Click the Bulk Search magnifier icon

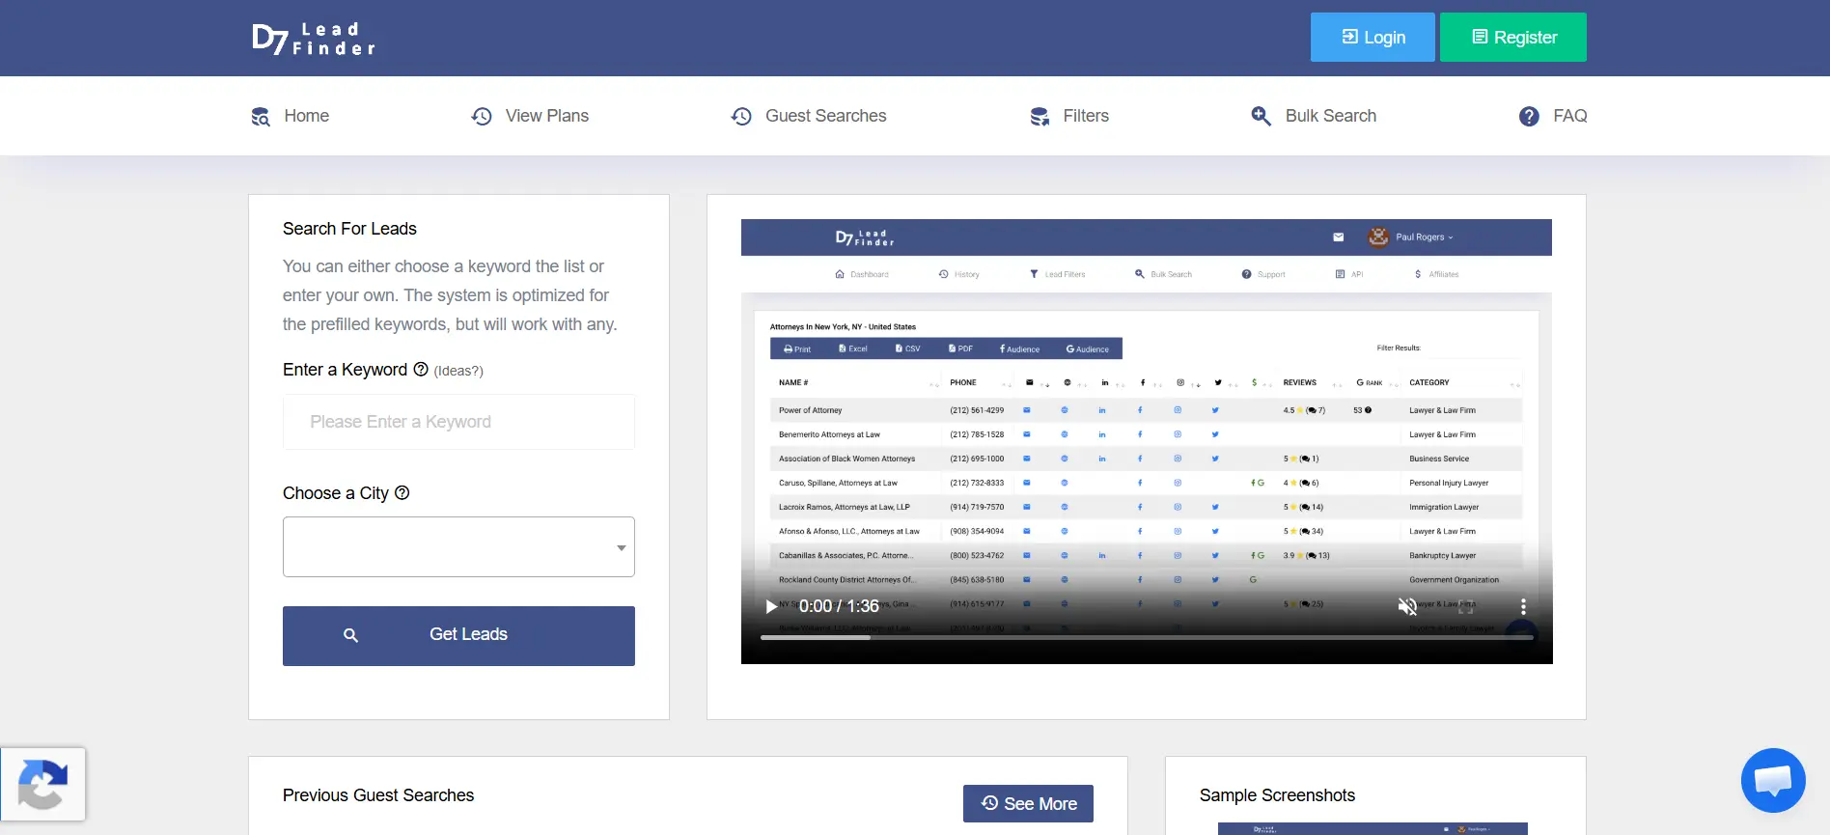[1261, 116]
